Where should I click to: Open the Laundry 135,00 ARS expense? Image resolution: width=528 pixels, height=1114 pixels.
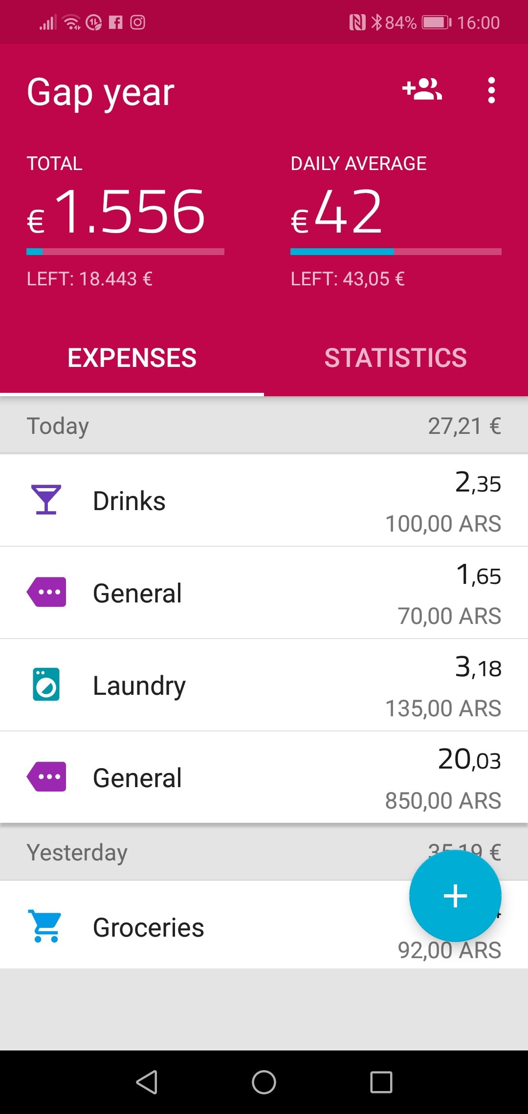[x=264, y=685]
